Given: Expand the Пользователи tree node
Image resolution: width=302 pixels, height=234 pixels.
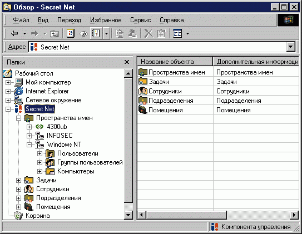Looking at the screenshot, I should point(39,153).
